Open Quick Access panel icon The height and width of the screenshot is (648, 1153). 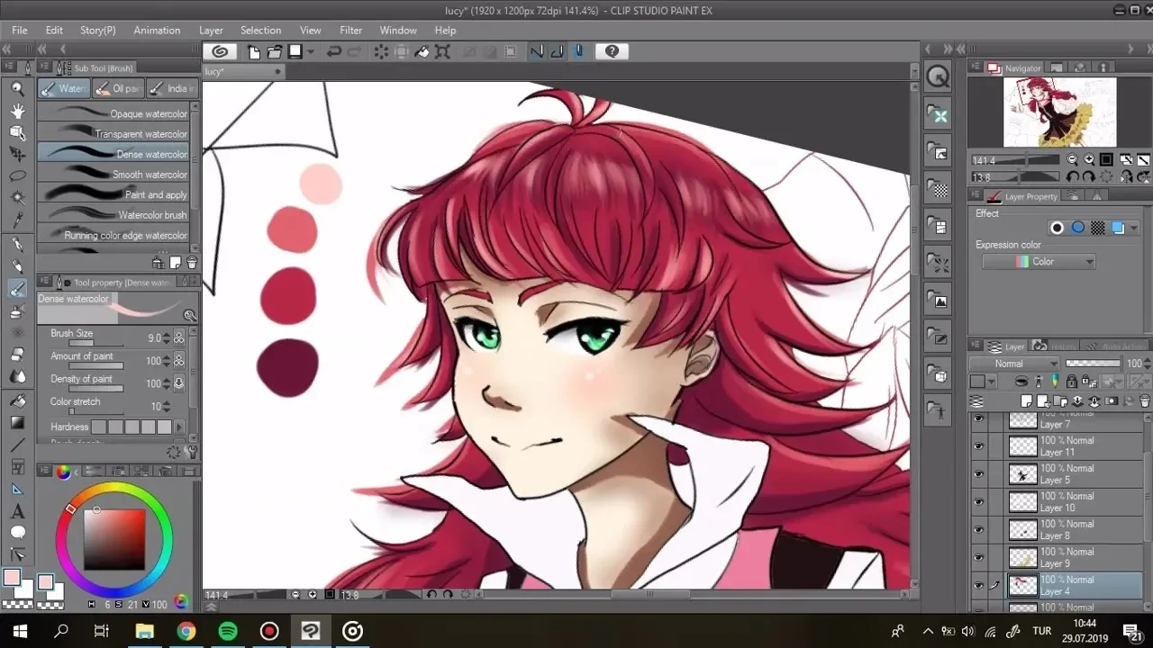point(939,77)
